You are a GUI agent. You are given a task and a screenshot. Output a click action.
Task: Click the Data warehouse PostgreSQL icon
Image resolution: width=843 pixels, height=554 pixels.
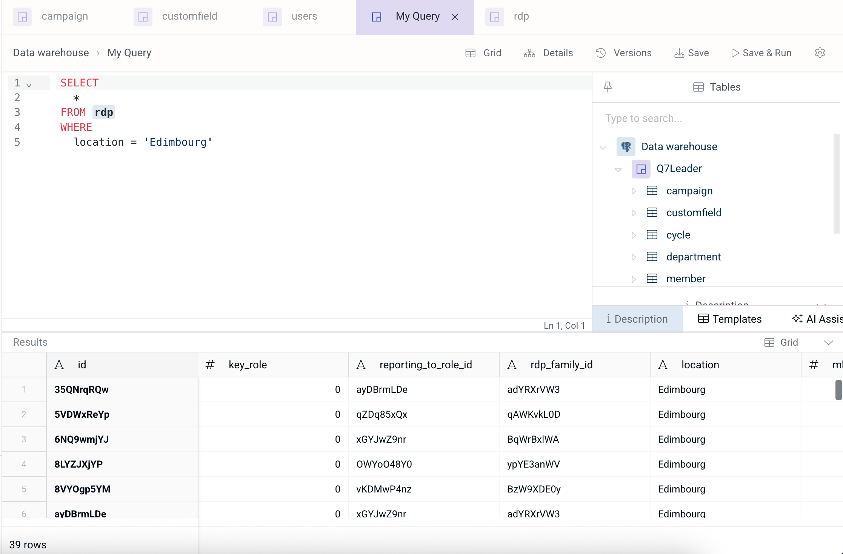click(x=626, y=146)
